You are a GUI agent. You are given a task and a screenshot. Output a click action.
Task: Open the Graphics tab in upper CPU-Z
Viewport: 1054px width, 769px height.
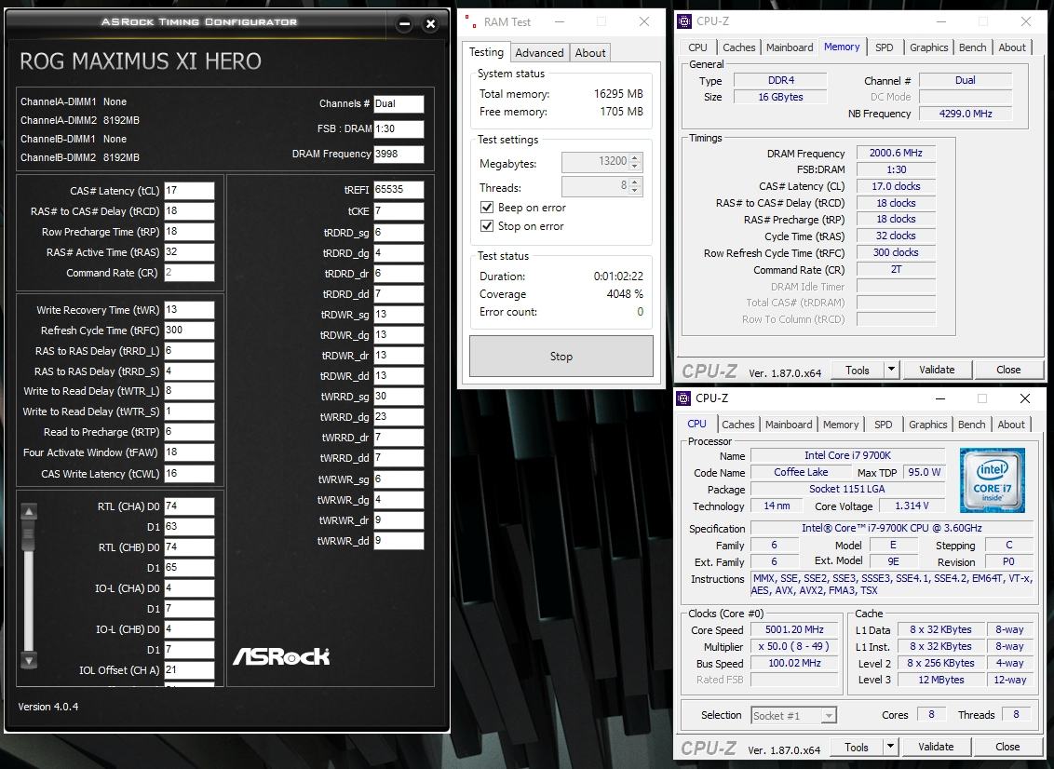click(928, 47)
